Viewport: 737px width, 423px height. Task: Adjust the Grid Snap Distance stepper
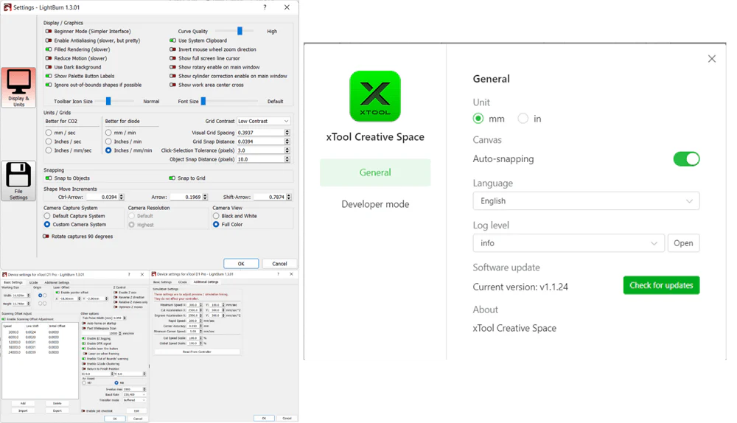(287, 141)
